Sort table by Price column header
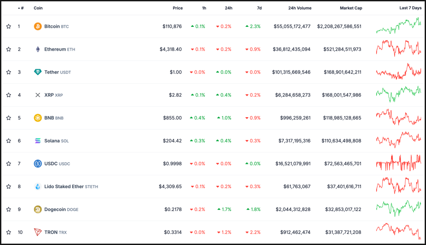This screenshot has height=245, width=426. click(178, 8)
